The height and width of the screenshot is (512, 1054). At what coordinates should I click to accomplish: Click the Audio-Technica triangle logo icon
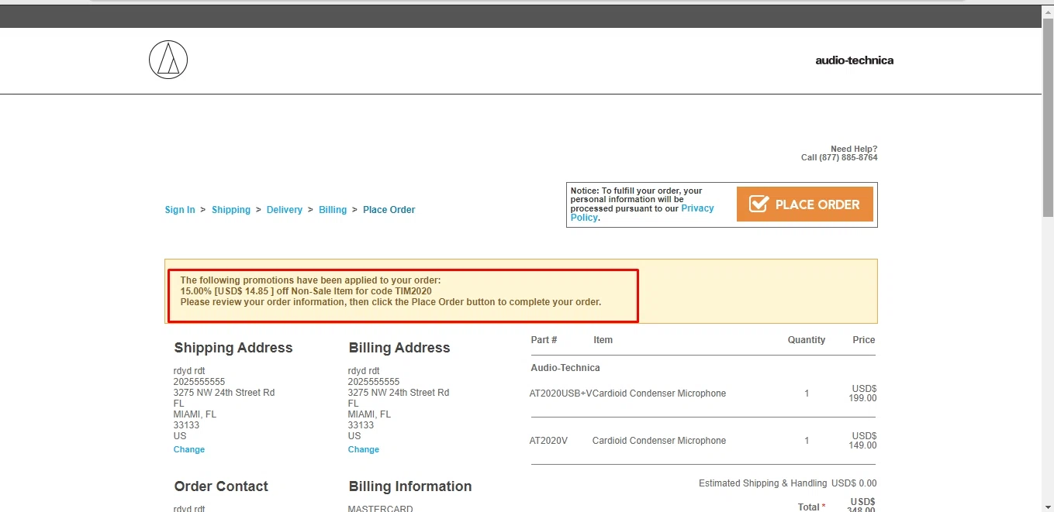(168, 60)
